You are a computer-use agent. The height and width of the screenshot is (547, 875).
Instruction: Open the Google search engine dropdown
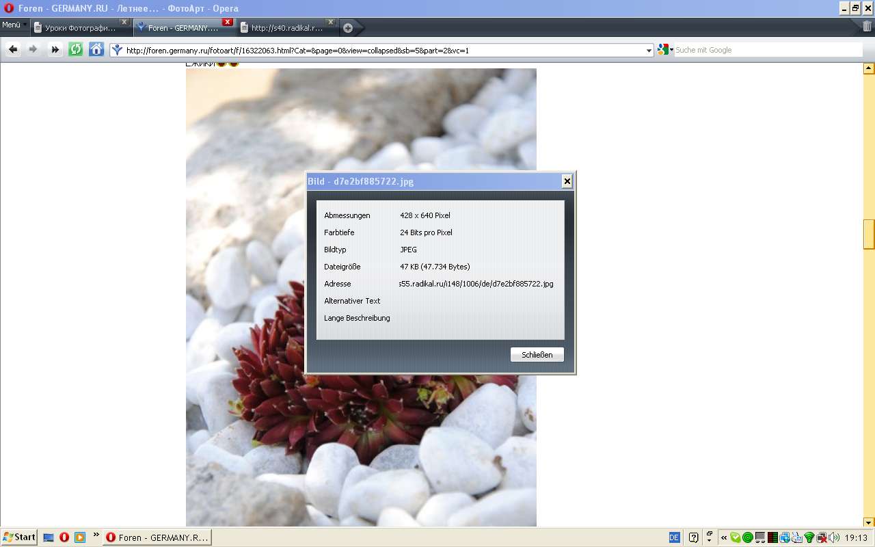[x=665, y=50]
